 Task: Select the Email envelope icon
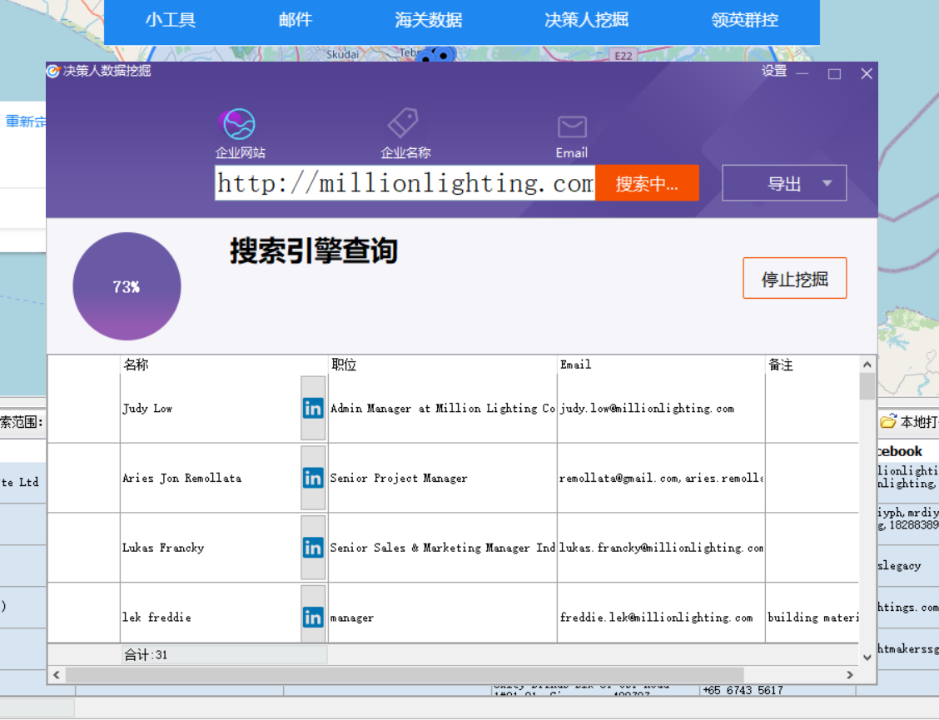coord(572,127)
